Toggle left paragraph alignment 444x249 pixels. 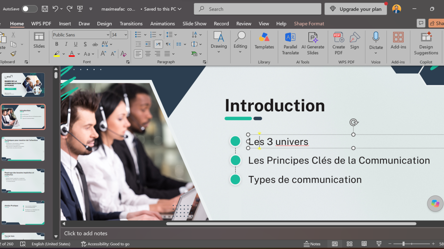[x=138, y=54]
